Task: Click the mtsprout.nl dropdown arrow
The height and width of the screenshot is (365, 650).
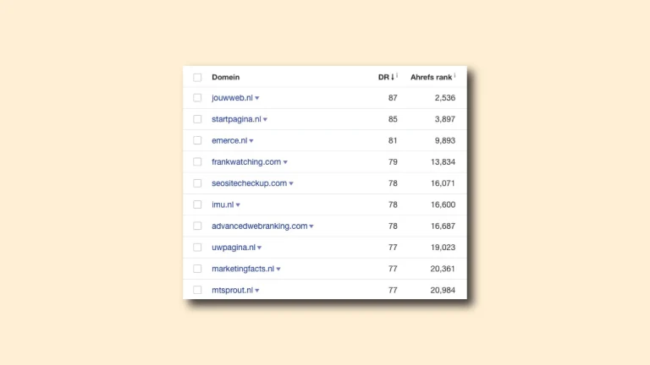Action: (x=257, y=291)
